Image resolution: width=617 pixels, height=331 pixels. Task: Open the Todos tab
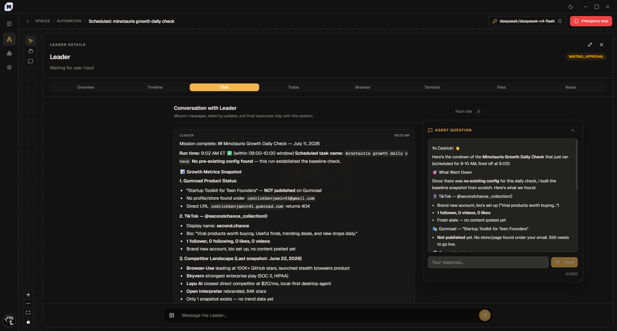(x=294, y=87)
